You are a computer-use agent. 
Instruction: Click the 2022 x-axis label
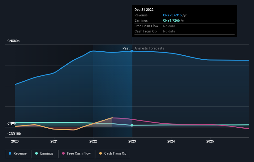pos(93,142)
